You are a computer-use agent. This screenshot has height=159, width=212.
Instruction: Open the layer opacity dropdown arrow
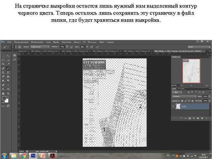[210, 96]
